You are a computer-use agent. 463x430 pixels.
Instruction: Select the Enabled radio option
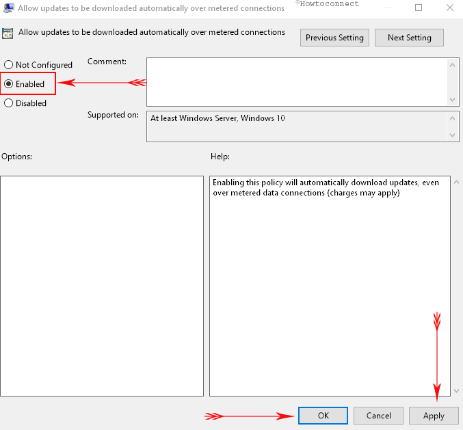(24, 84)
